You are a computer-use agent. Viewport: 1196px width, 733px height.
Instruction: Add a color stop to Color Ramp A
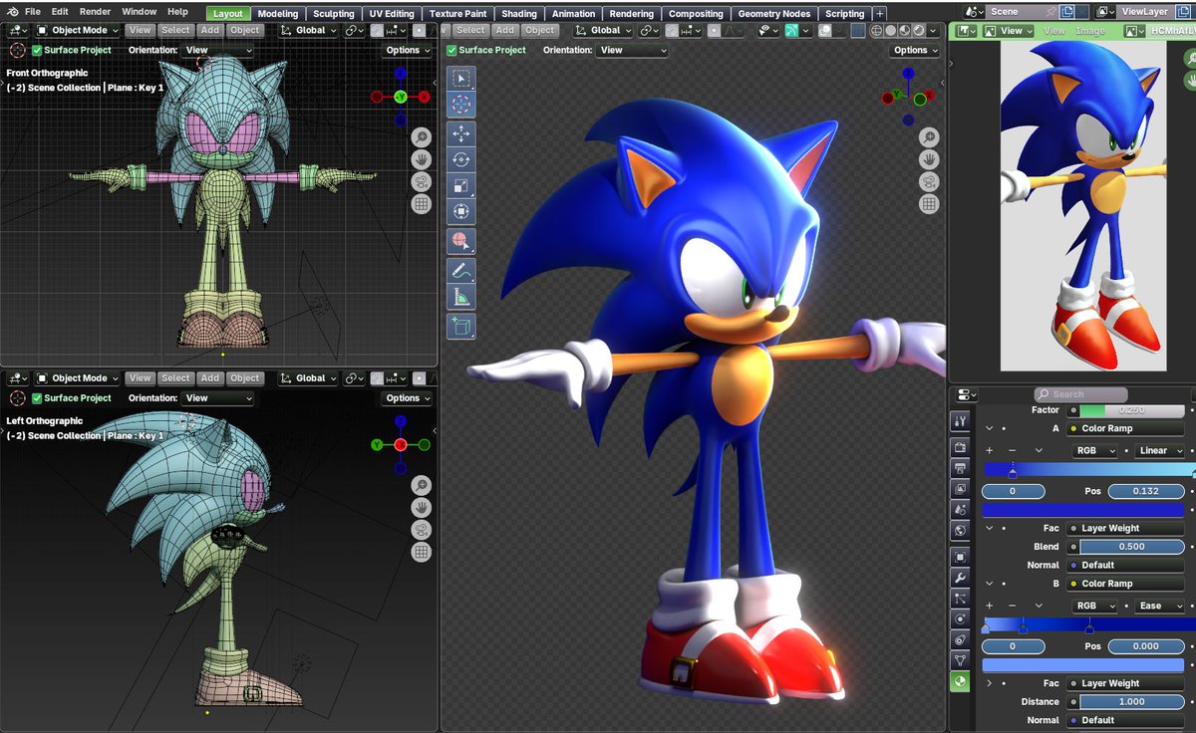(x=990, y=450)
